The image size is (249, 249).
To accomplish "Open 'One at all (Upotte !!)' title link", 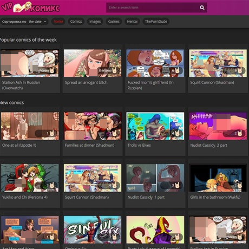I will pos(19,145).
